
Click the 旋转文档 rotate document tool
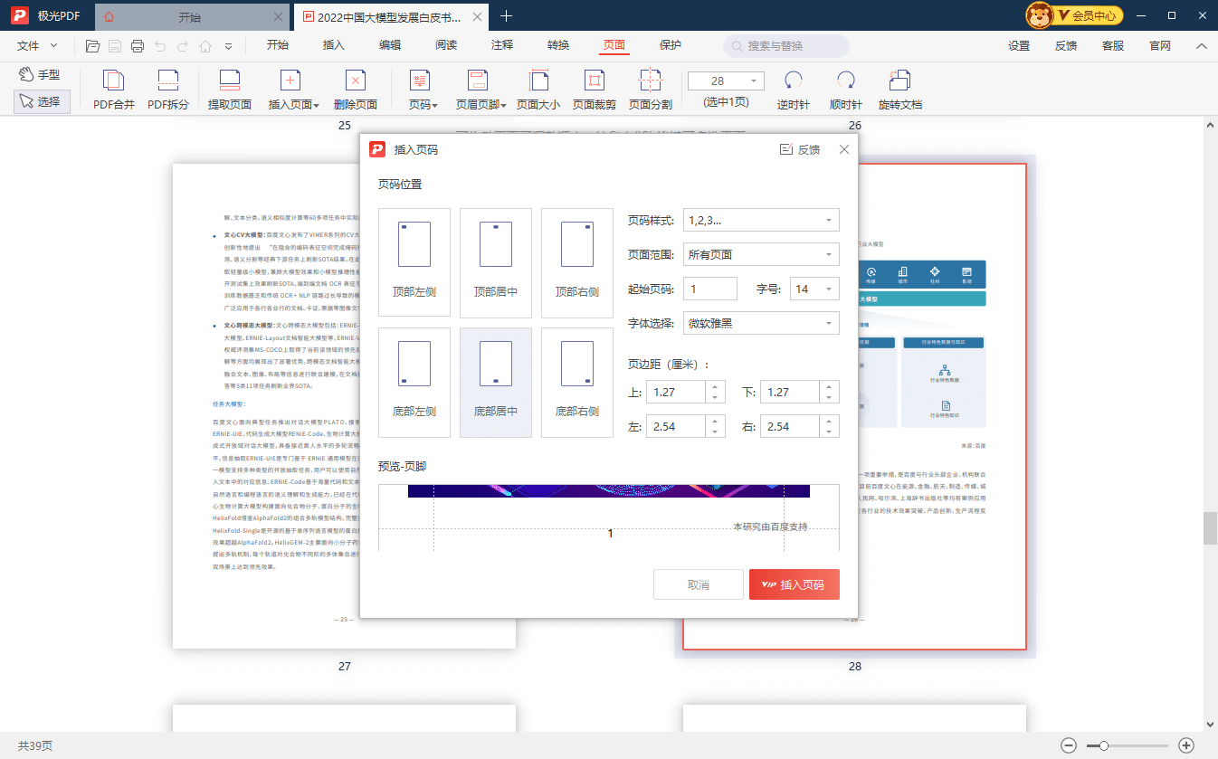900,90
